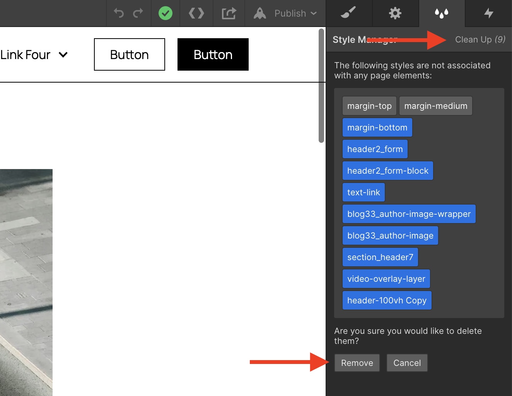
Task: Open the code export icon
Action: click(196, 13)
